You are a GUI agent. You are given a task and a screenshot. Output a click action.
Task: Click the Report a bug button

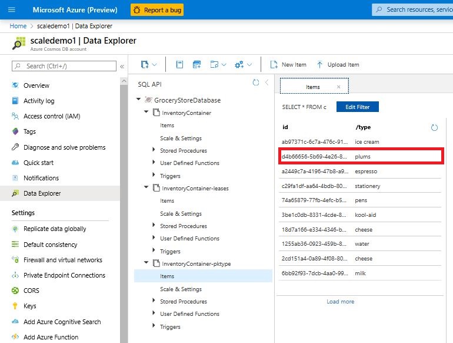(x=157, y=10)
